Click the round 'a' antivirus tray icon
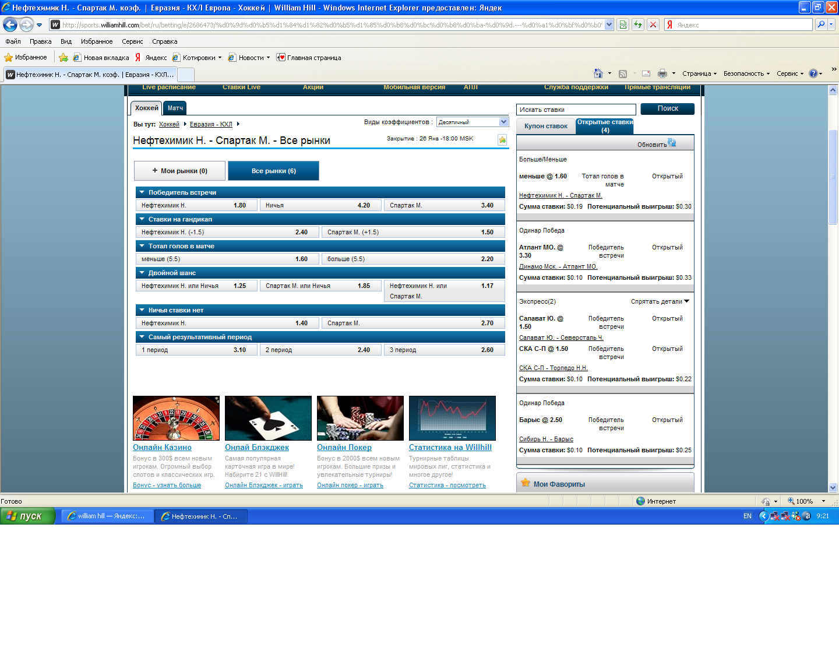839x661 pixels. tap(806, 516)
